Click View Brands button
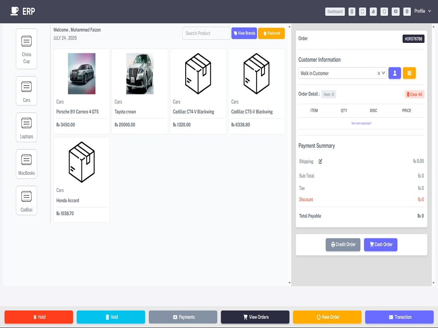The image size is (438, 328). (x=244, y=33)
